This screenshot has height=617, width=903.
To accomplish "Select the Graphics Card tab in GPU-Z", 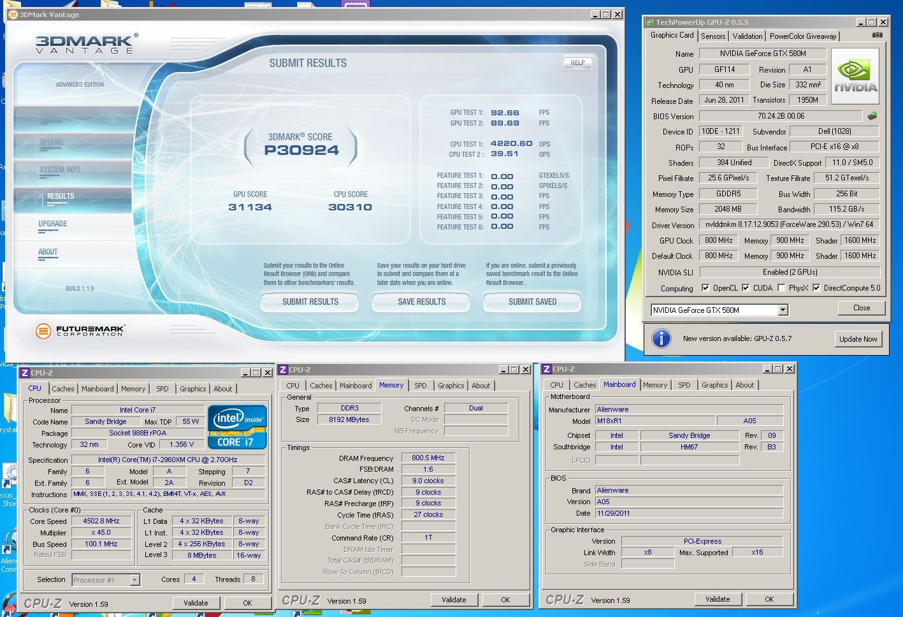I will (x=672, y=35).
